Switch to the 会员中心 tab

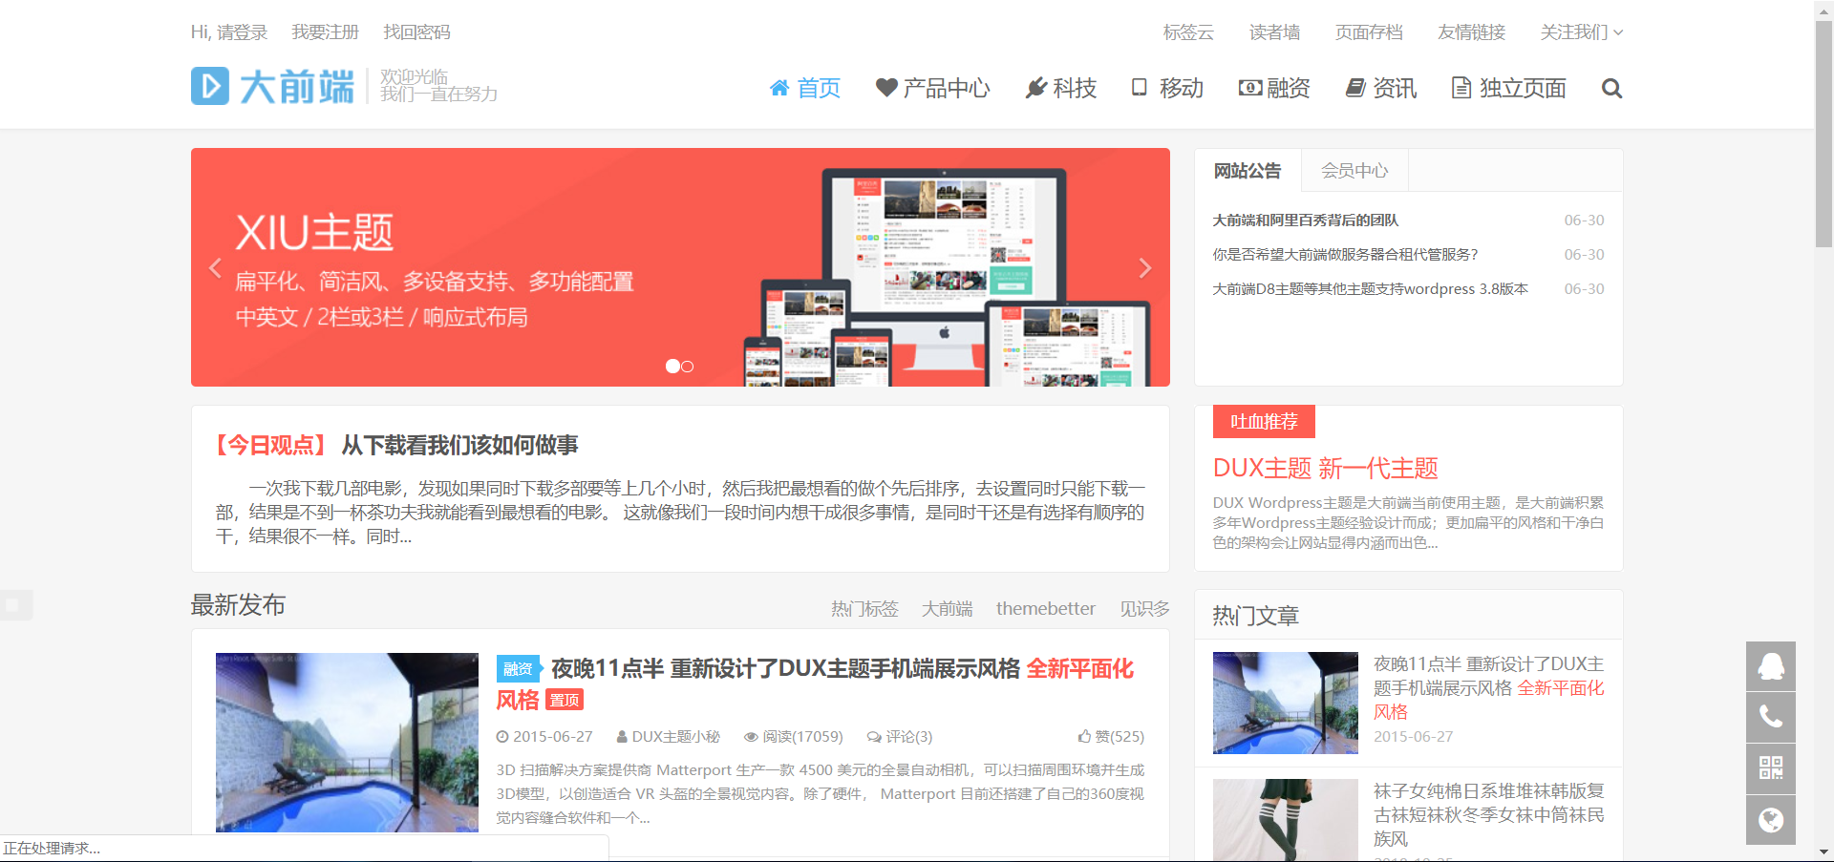pos(1354,171)
